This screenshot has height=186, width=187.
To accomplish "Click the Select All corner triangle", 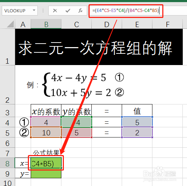I will pyautogui.click(x=10, y=24).
